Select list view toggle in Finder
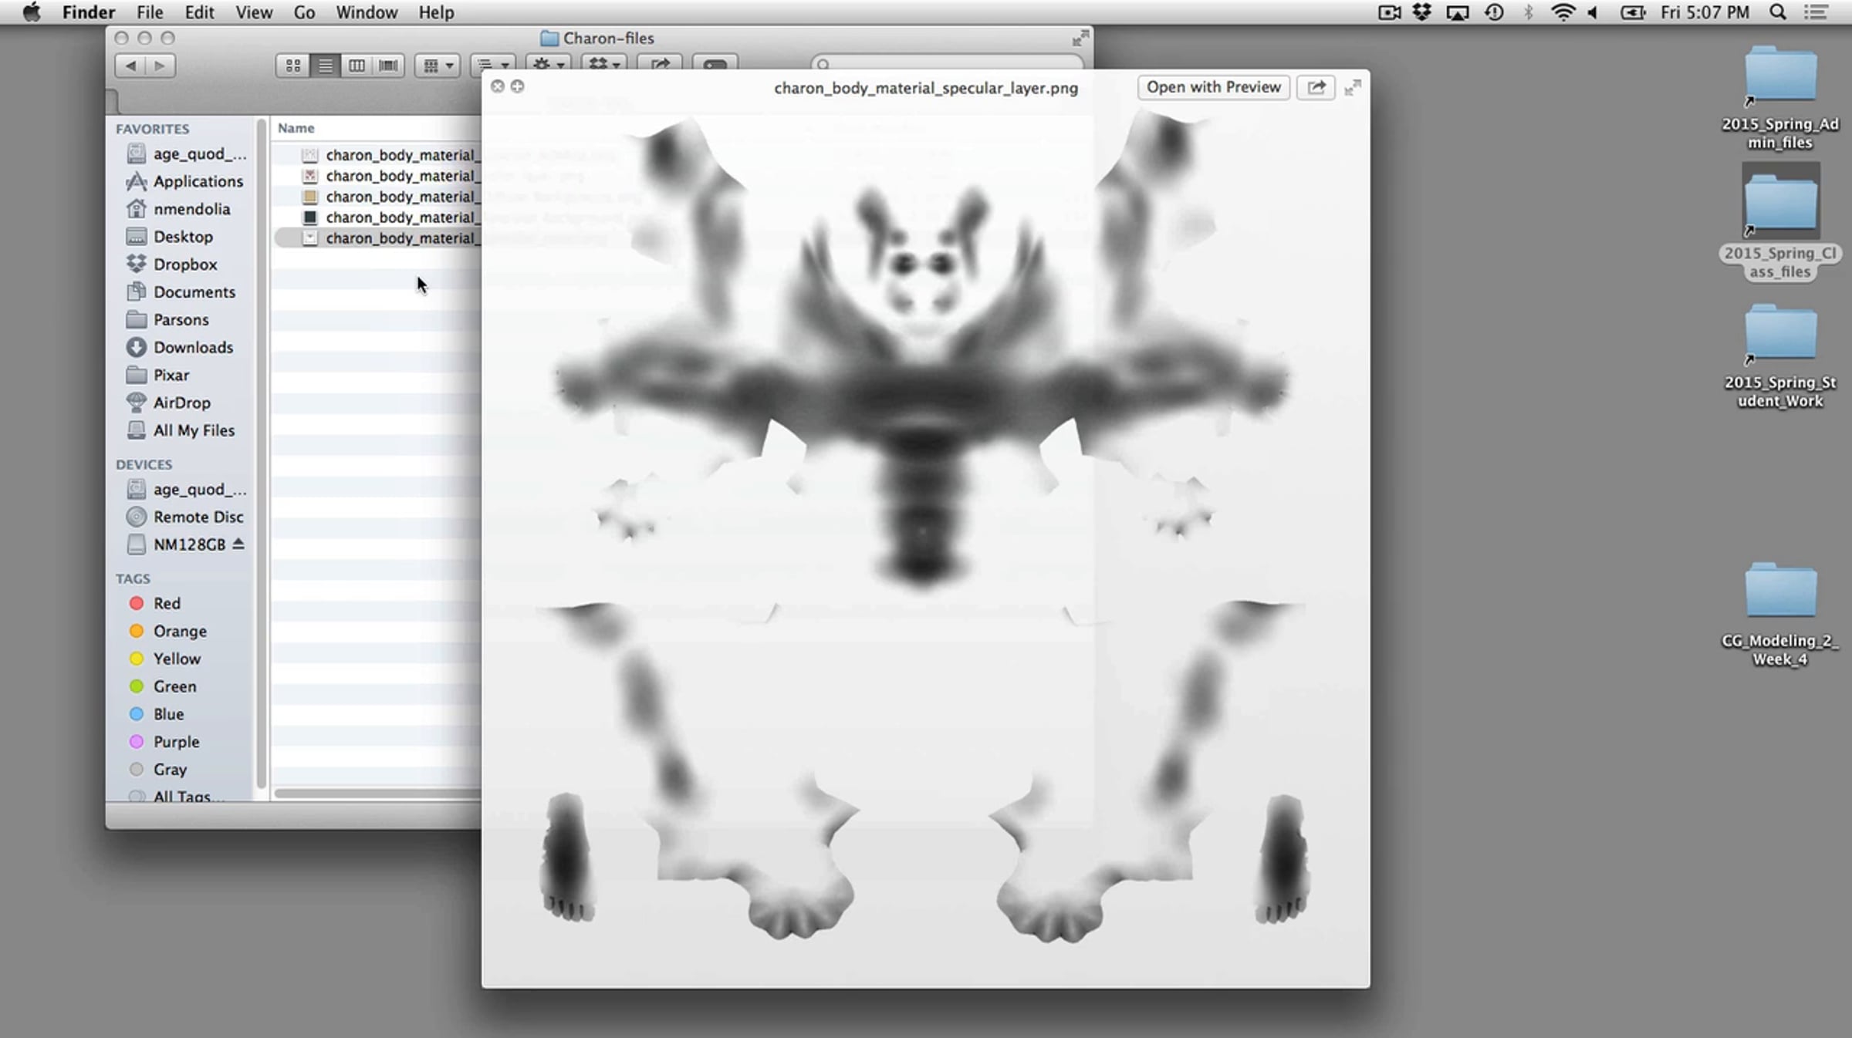The image size is (1852, 1038). pos(326,66)
